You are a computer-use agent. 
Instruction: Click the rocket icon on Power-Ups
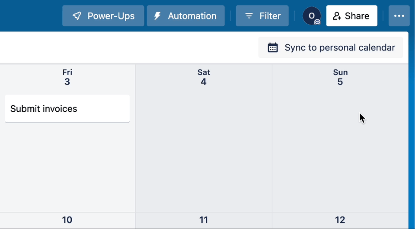pyautogui.click(x=77, y=16)
